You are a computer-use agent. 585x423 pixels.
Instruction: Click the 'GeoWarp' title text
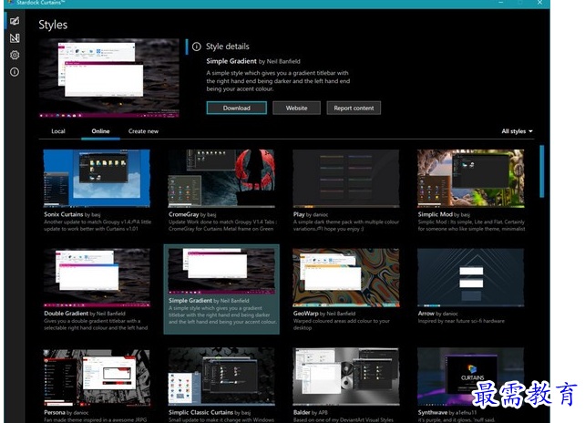click(305, 314)
